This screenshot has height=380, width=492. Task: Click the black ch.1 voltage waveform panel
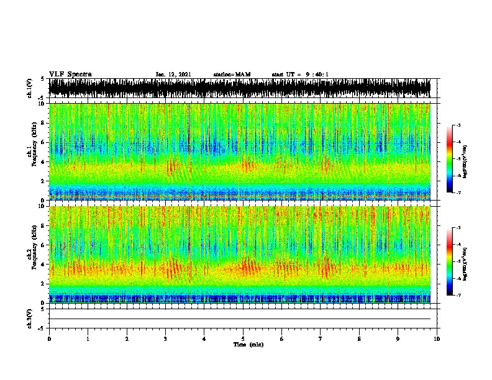239,88
